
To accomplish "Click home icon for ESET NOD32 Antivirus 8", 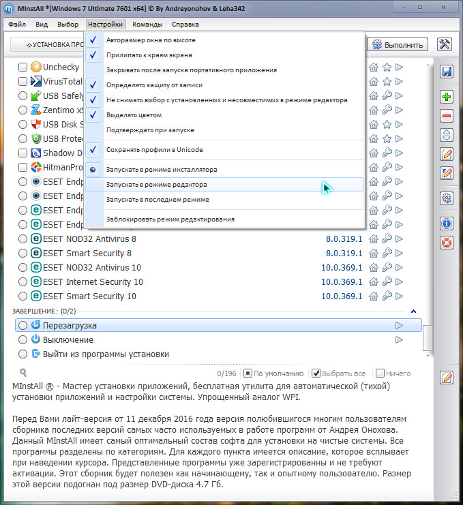I will click(374, 239).
